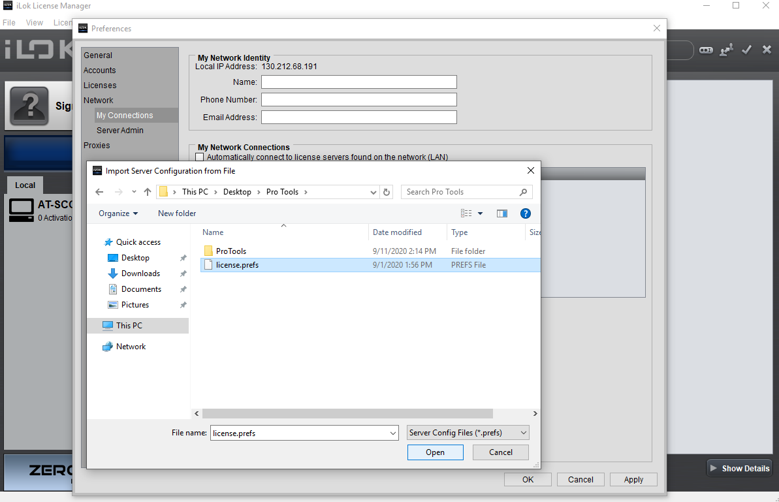Sort by Type column header
The width and height of the screenshot is (779, 502).
point(459,232)
